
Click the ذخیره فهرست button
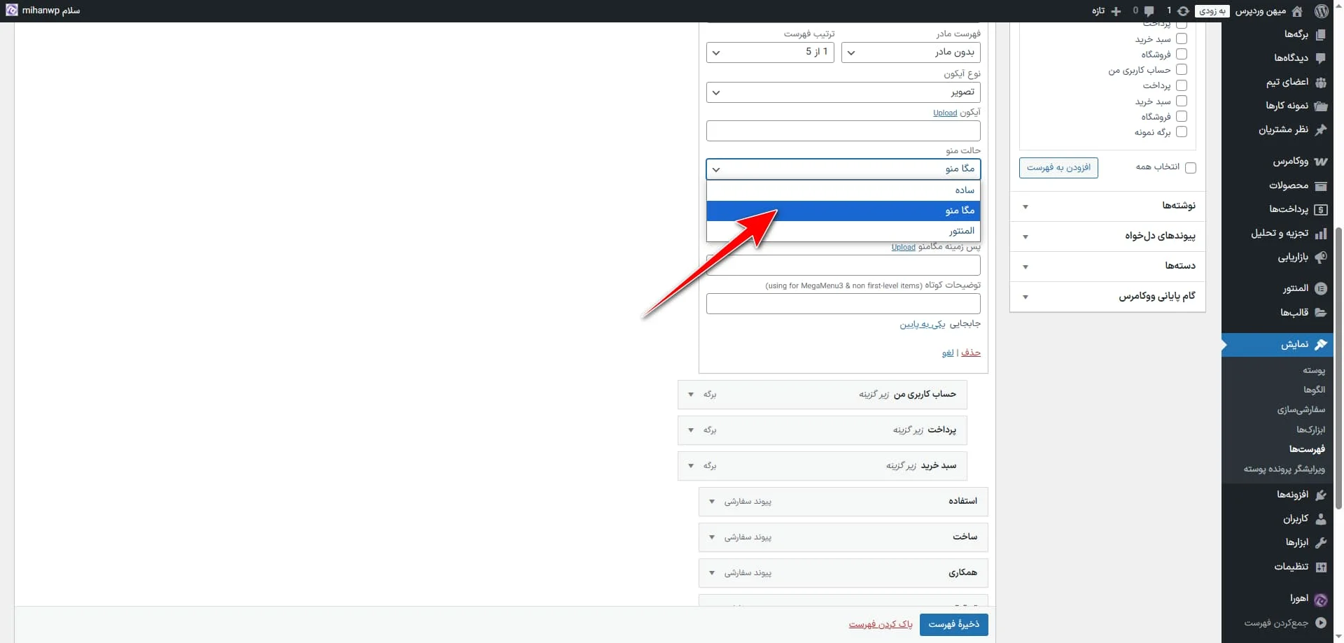(x=953, y=624)
